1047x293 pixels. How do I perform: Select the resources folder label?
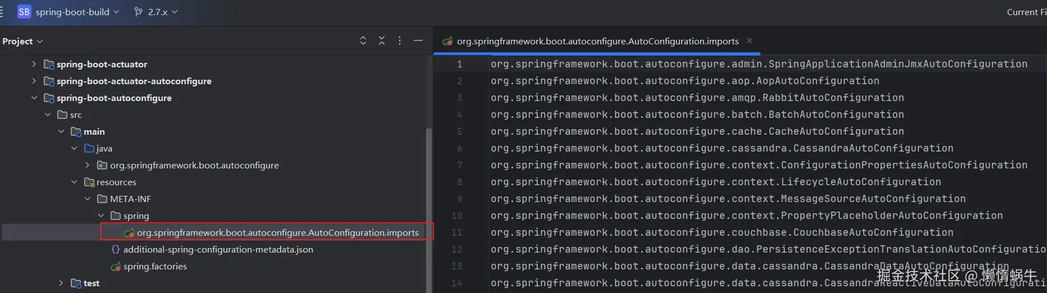tap(116, 182)
